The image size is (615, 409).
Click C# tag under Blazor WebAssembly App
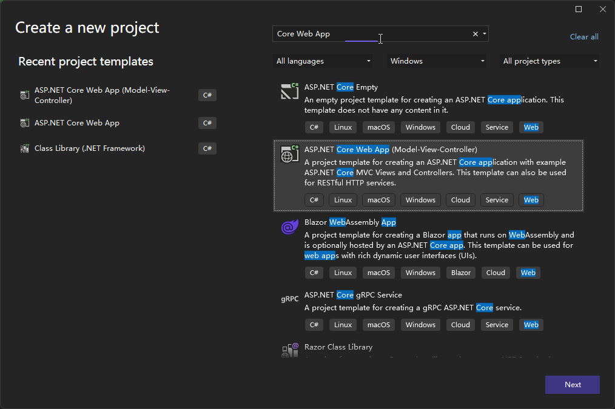click(314, 273)
